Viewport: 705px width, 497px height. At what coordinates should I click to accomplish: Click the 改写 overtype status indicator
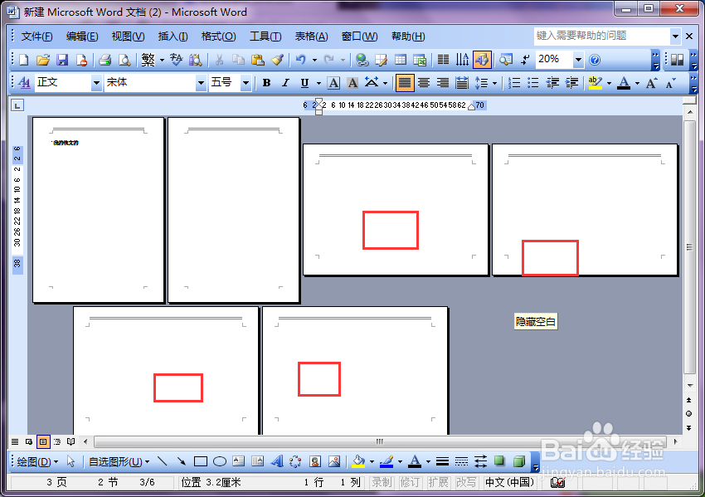pyautogui.click(x=466, y=482)
